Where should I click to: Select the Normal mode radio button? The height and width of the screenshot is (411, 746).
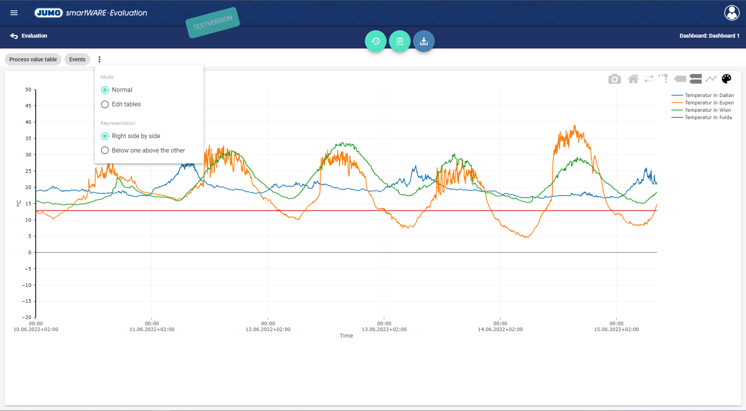point(105,90)
